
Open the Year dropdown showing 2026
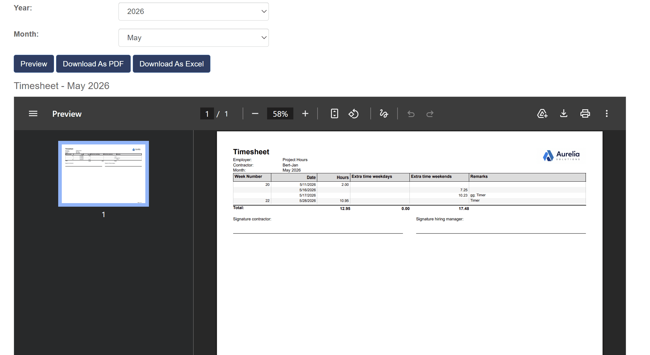[194, 12]
